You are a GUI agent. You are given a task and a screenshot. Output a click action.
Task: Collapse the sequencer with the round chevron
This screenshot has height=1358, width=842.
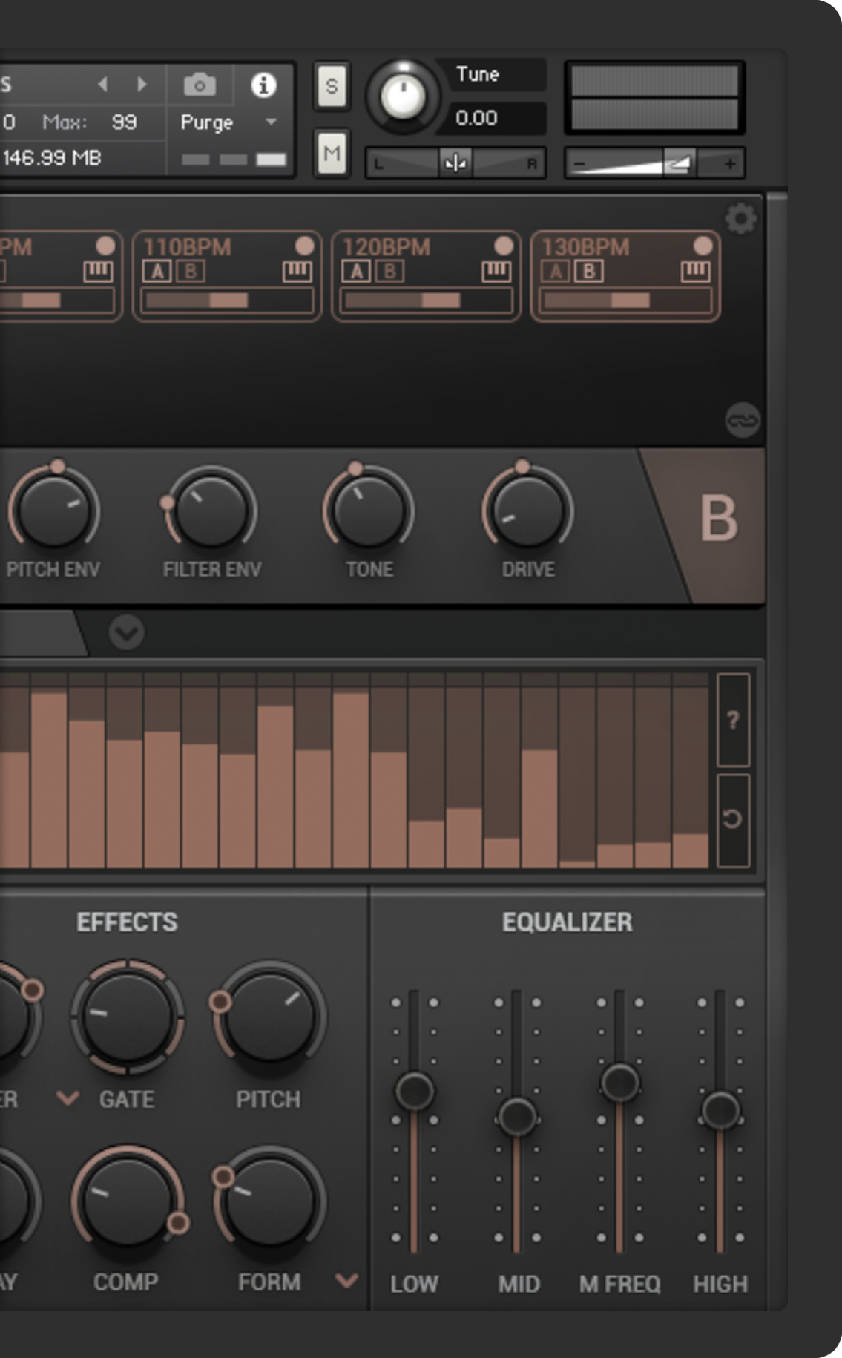[126, 632]
